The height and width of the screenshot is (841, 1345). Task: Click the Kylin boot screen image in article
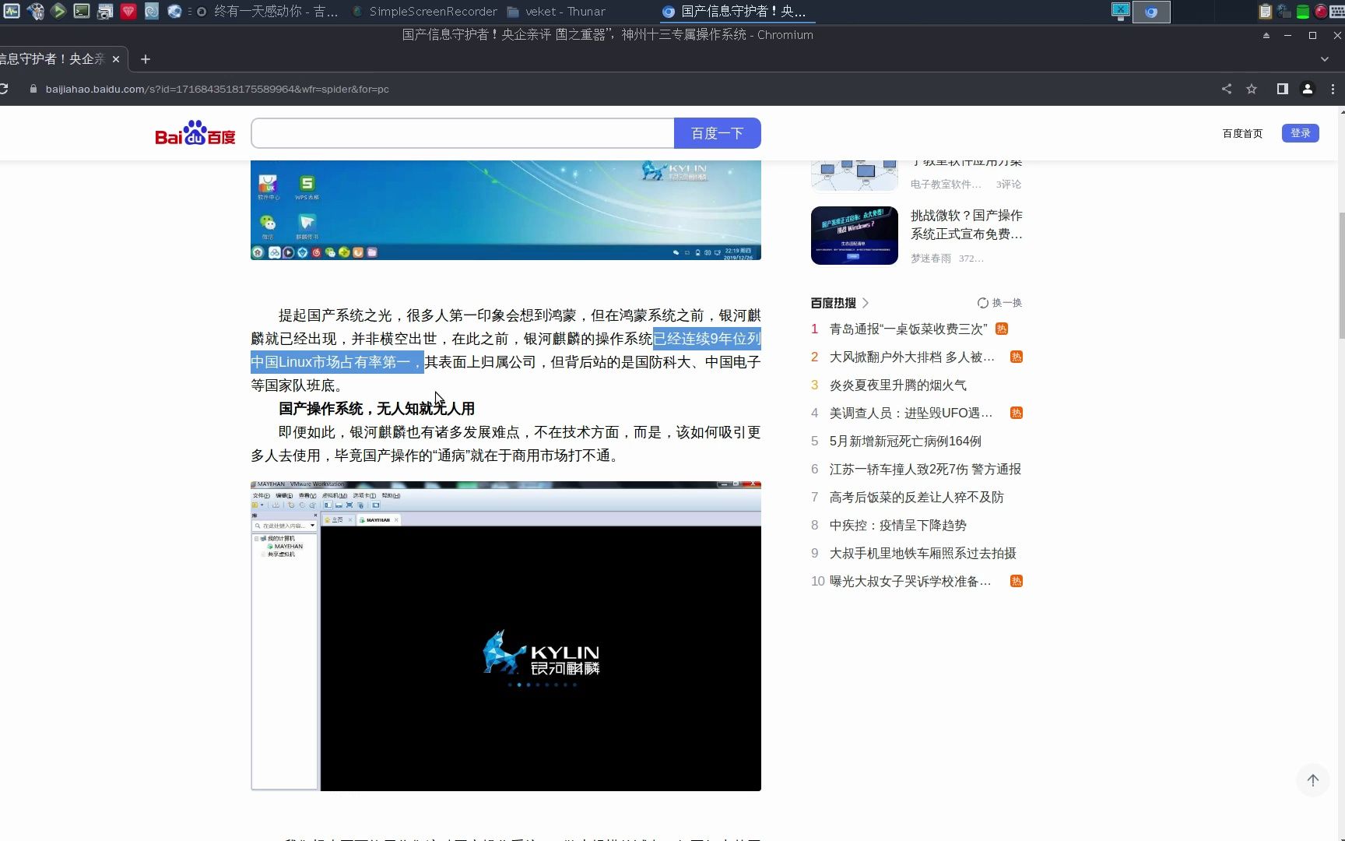click(x=506, y=636)
